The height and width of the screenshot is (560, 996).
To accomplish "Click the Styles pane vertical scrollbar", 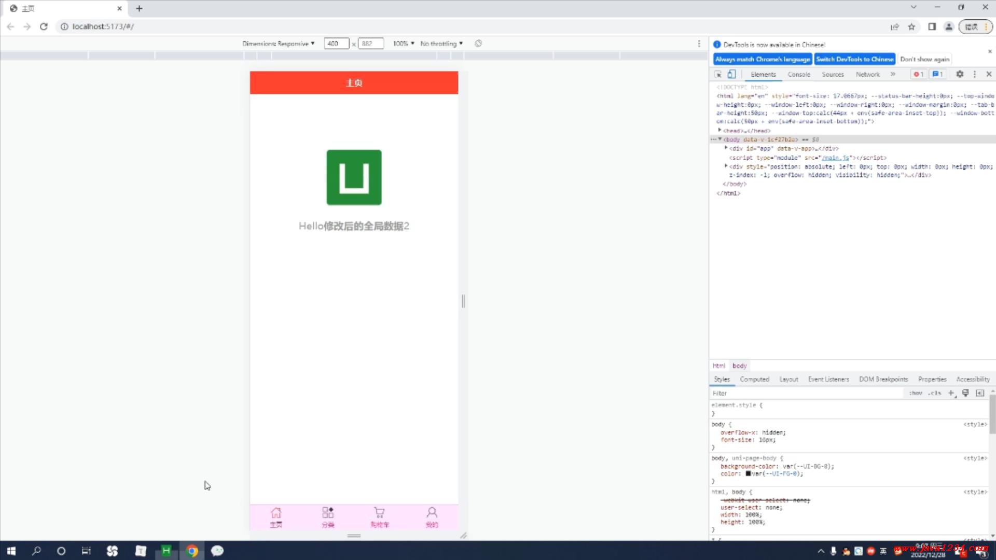I will pyautogui.click(x=992, y=414).
